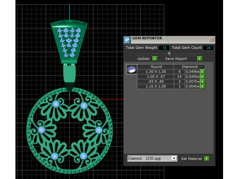This screenshot has width=239, height=179.
Task: Click the 0.007tw weight cell
Action: [192, 82]
